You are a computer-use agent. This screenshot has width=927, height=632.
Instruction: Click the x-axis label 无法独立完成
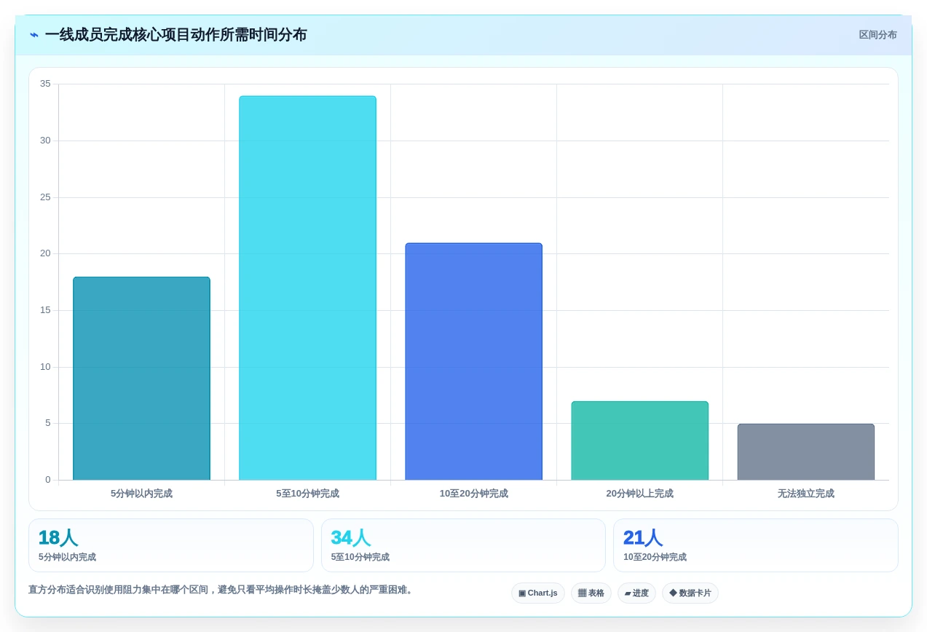[805, 494]
